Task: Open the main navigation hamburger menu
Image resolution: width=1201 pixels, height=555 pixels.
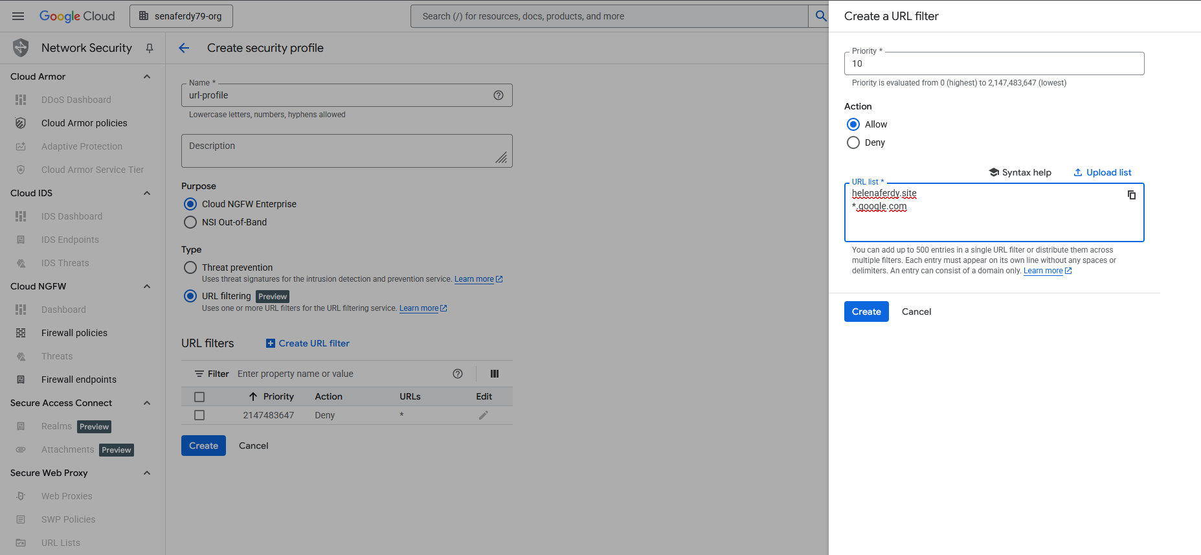Action: coord(18,16)
